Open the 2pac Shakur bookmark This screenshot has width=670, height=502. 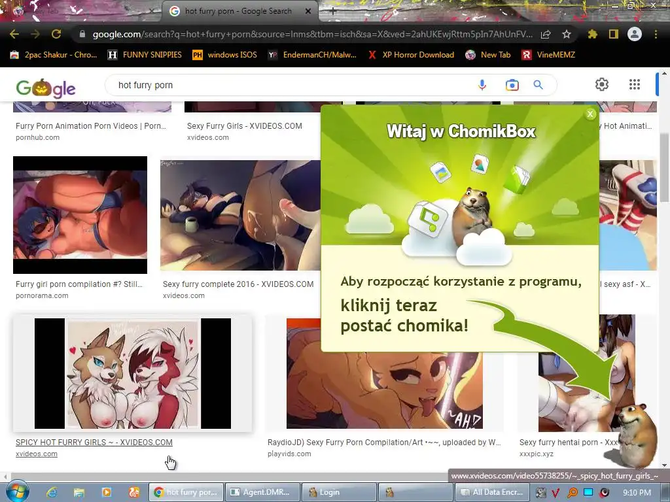54,55
